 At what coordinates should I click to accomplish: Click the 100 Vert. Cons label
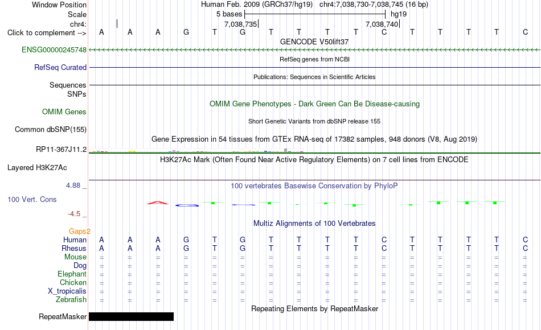point(32,199)
